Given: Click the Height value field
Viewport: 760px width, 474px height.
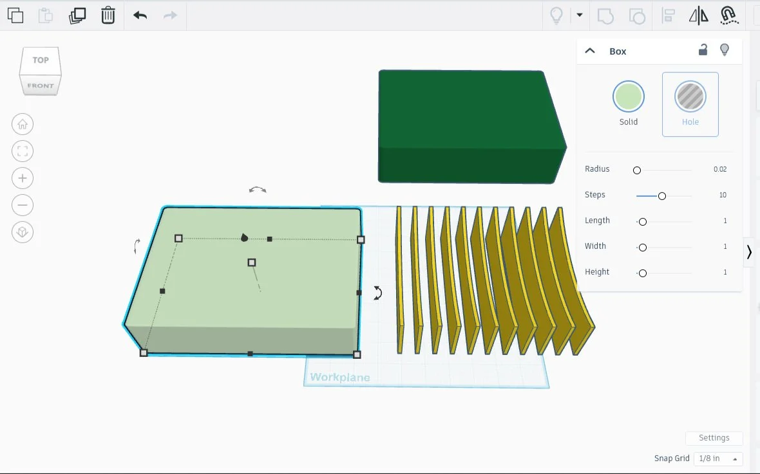Looking at the screenshot, I should (725, 272).
